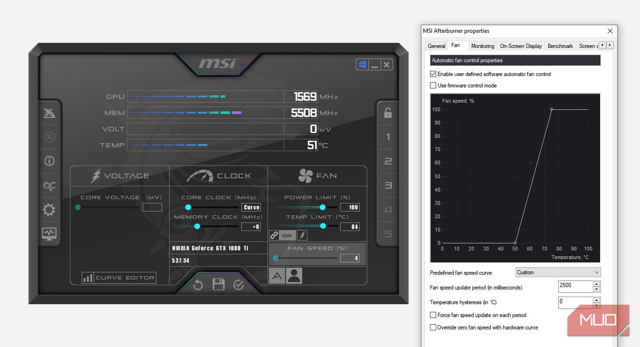This screenshot has width=640, height=347.
Task: Select profile slot 1
Action: [x=388, y=137]
